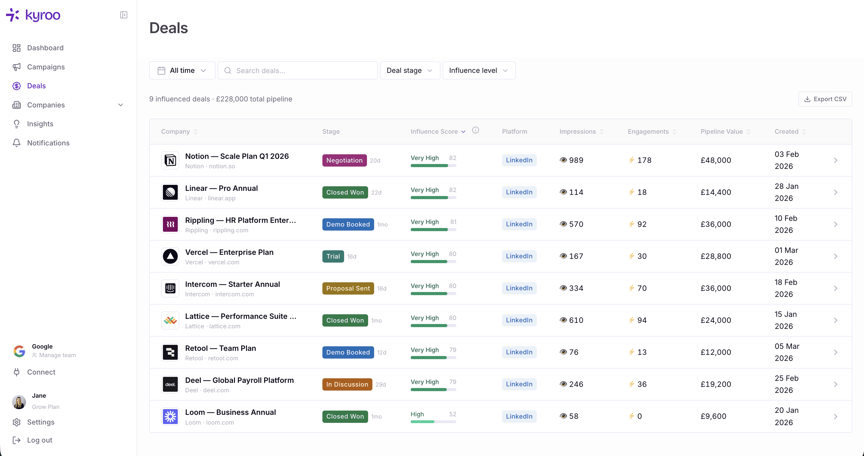Click Log out at the bottom
Viewport: 864px width, 456px height.
[39, 440]
